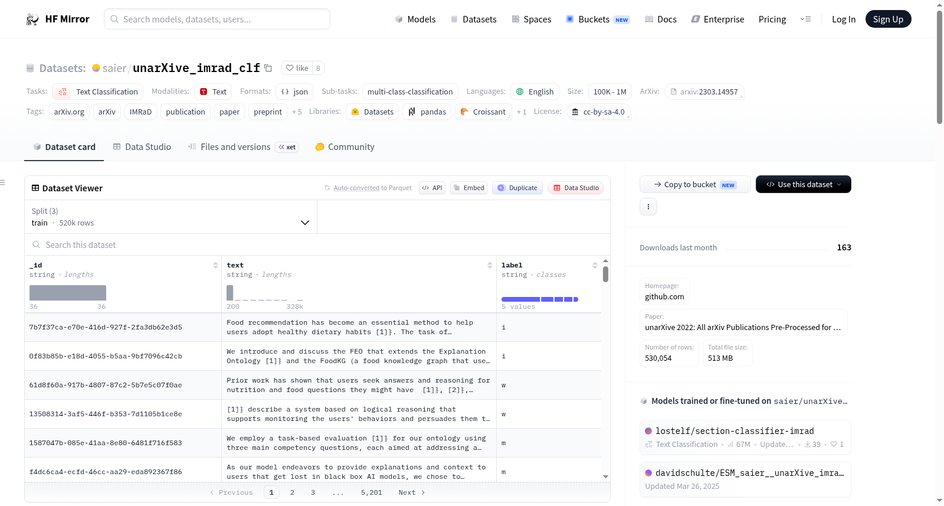Switch to the Data Studio tab
944x506 pixels.
point(142,147)
